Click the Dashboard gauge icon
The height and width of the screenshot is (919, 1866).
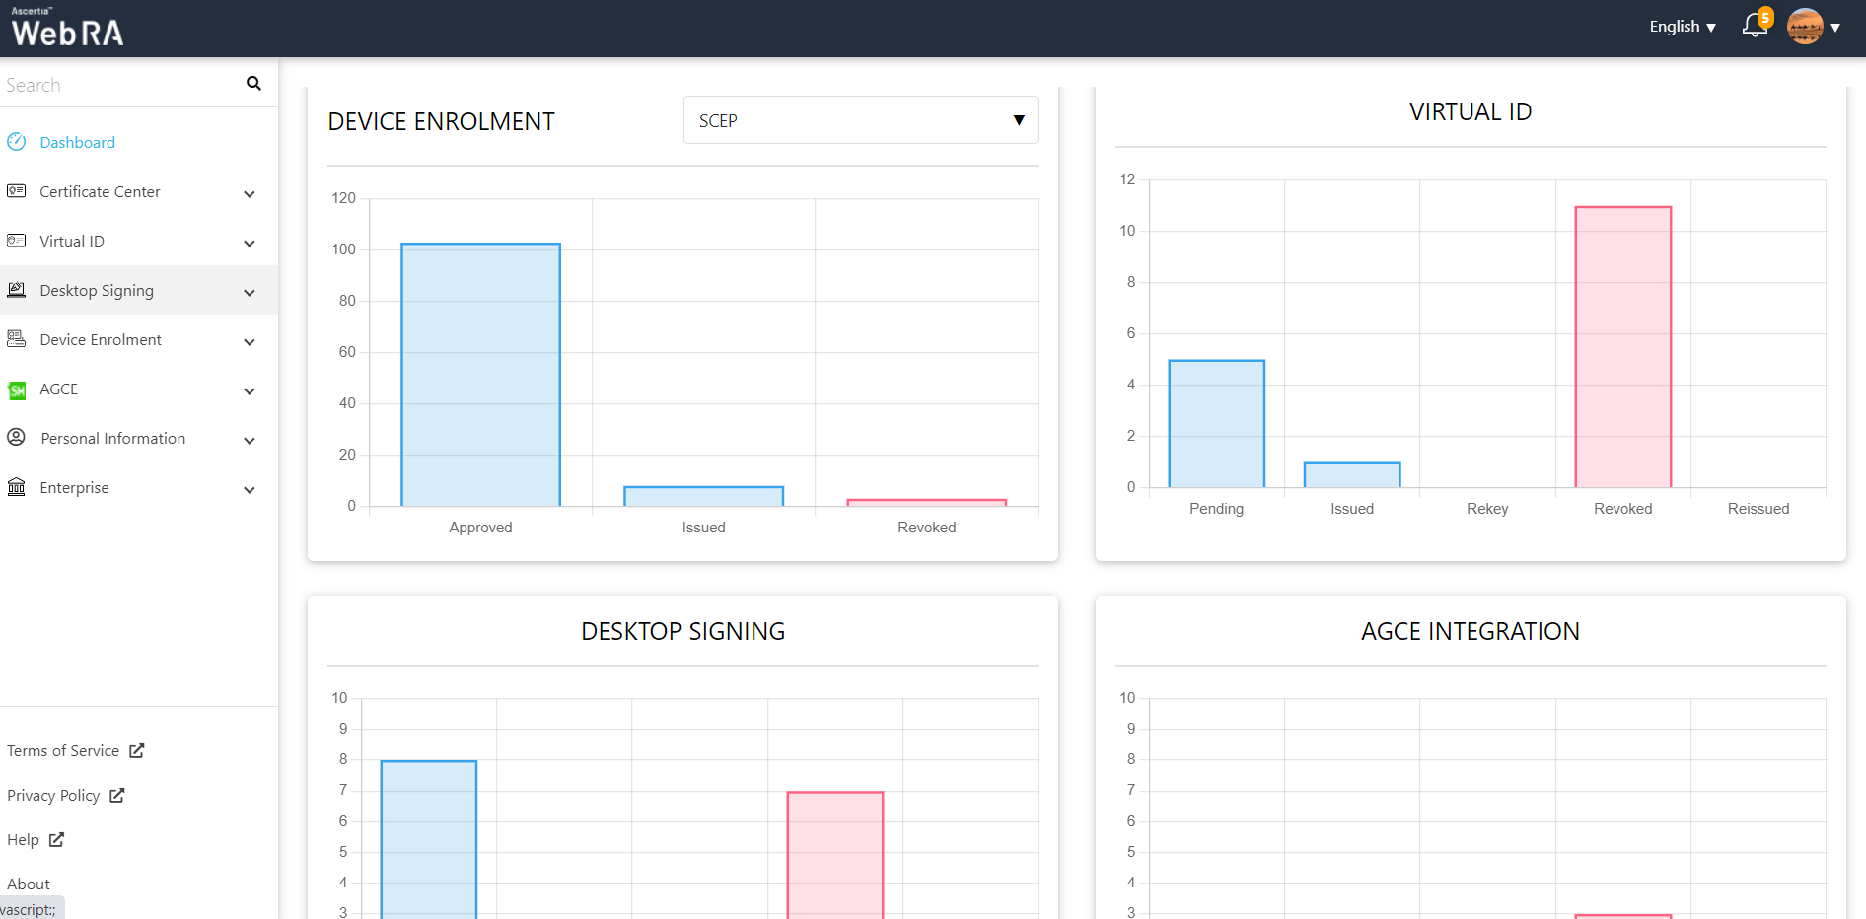coord(17,142)
